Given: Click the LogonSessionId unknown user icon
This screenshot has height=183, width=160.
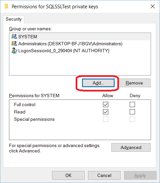Looking at the screenshot, I should coord(14,51).
